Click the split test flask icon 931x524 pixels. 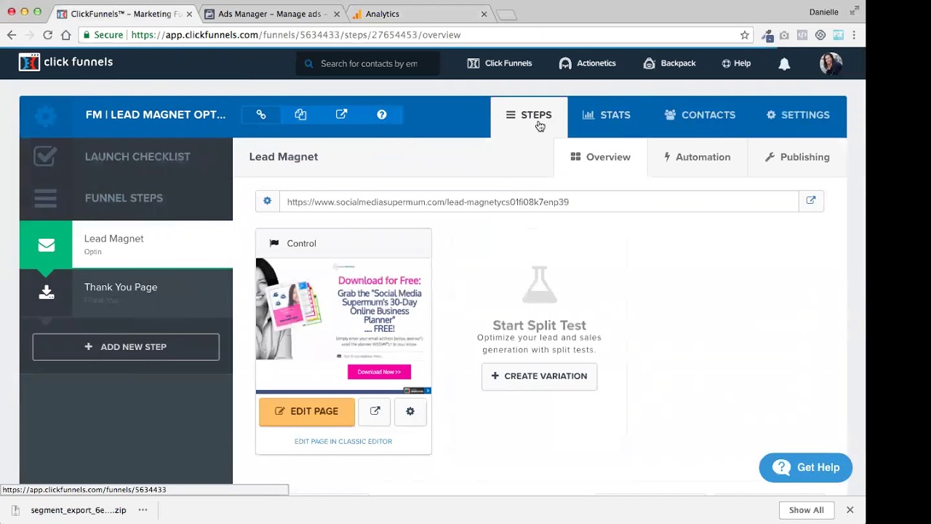pos(539,285)
